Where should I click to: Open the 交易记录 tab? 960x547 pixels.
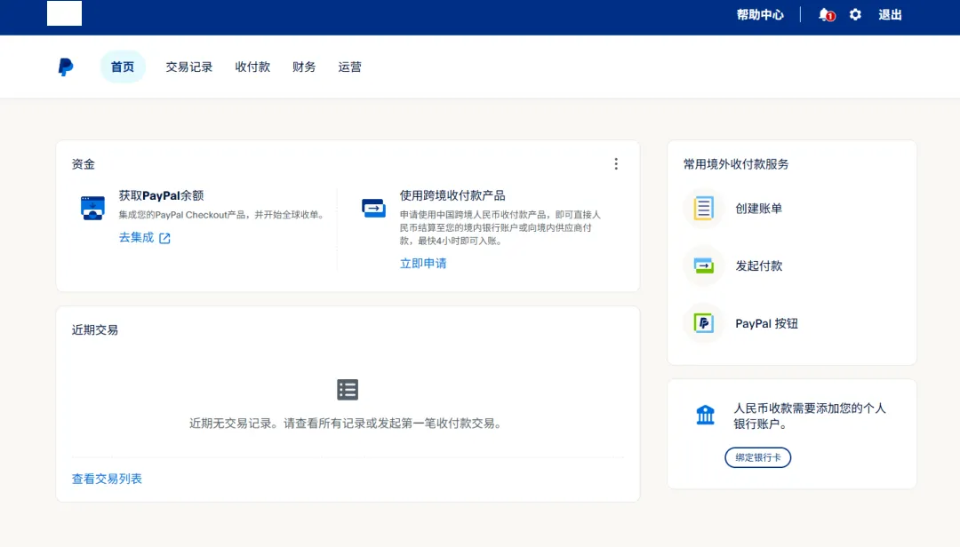click(x=189, y=67)
